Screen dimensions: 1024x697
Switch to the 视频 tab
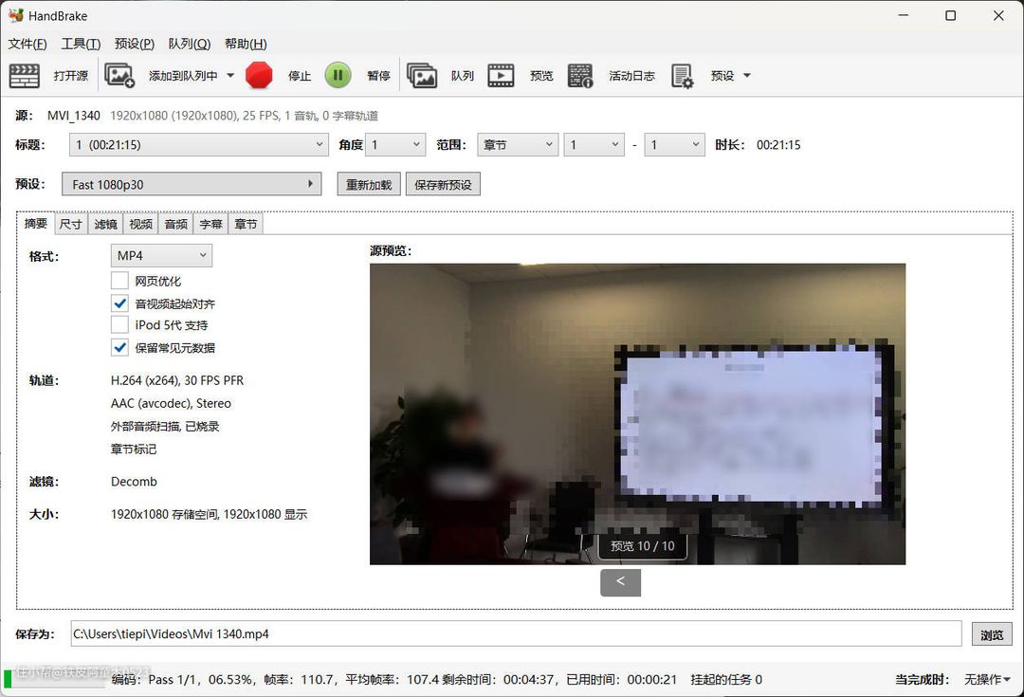pyautogui.click(x=140, y=224)
